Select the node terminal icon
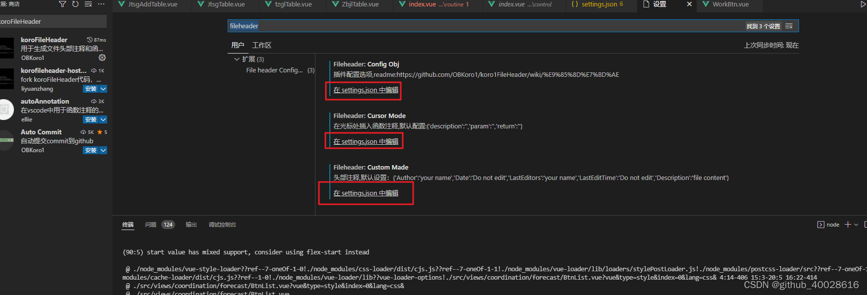Viewport: 867px width, 295px height. click(820, 225)
